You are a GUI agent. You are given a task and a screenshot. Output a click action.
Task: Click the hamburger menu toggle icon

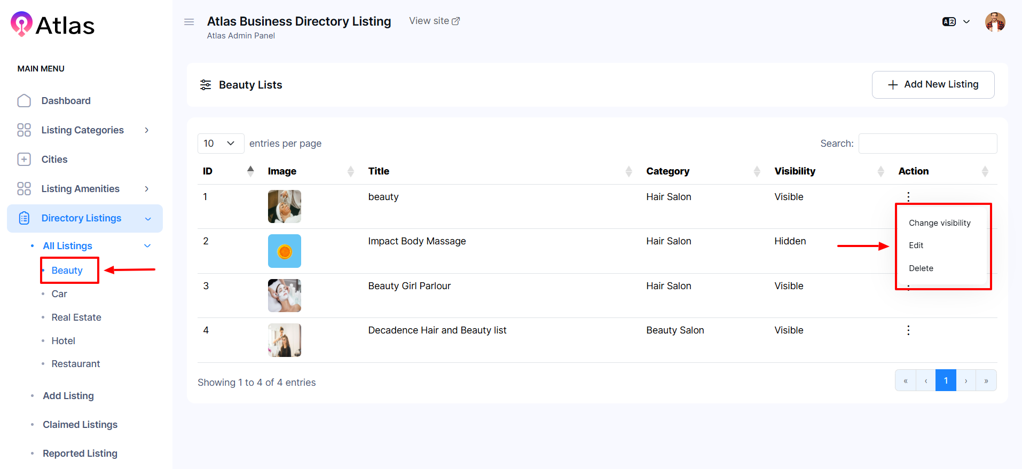pos(189,22)
